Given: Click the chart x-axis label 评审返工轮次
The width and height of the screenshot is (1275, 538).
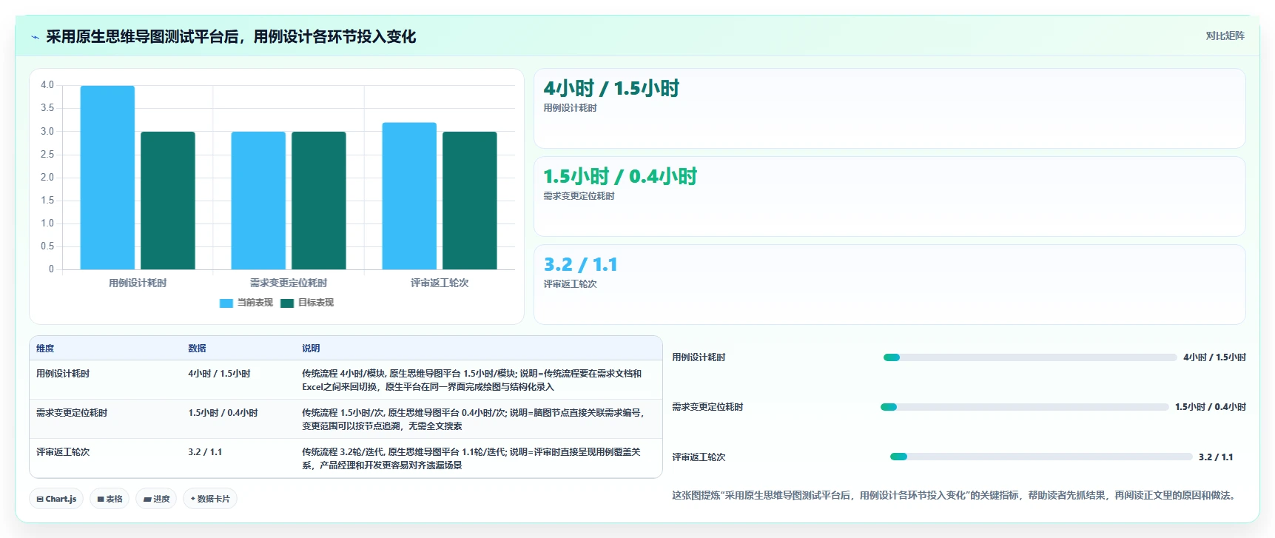Looking at the screenshot, I should [x=440, y=283].
